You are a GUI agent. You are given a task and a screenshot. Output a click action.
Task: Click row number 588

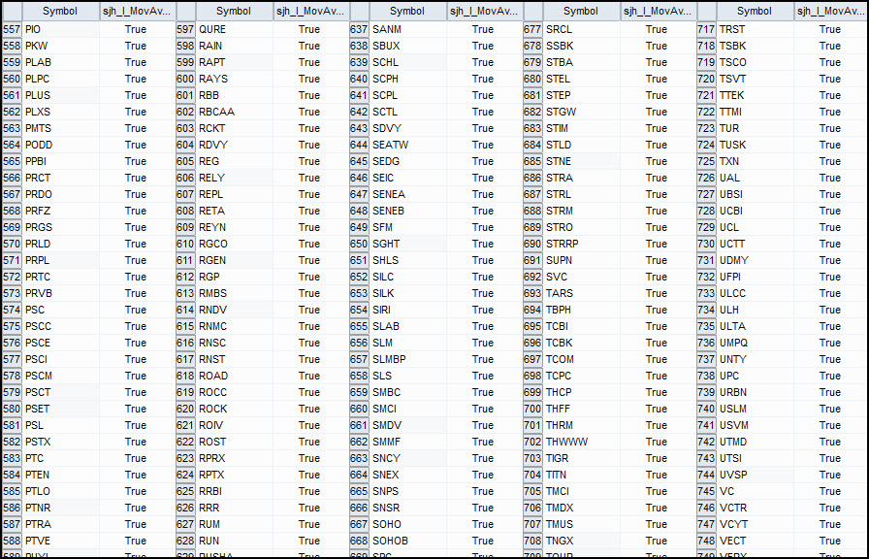12,541
